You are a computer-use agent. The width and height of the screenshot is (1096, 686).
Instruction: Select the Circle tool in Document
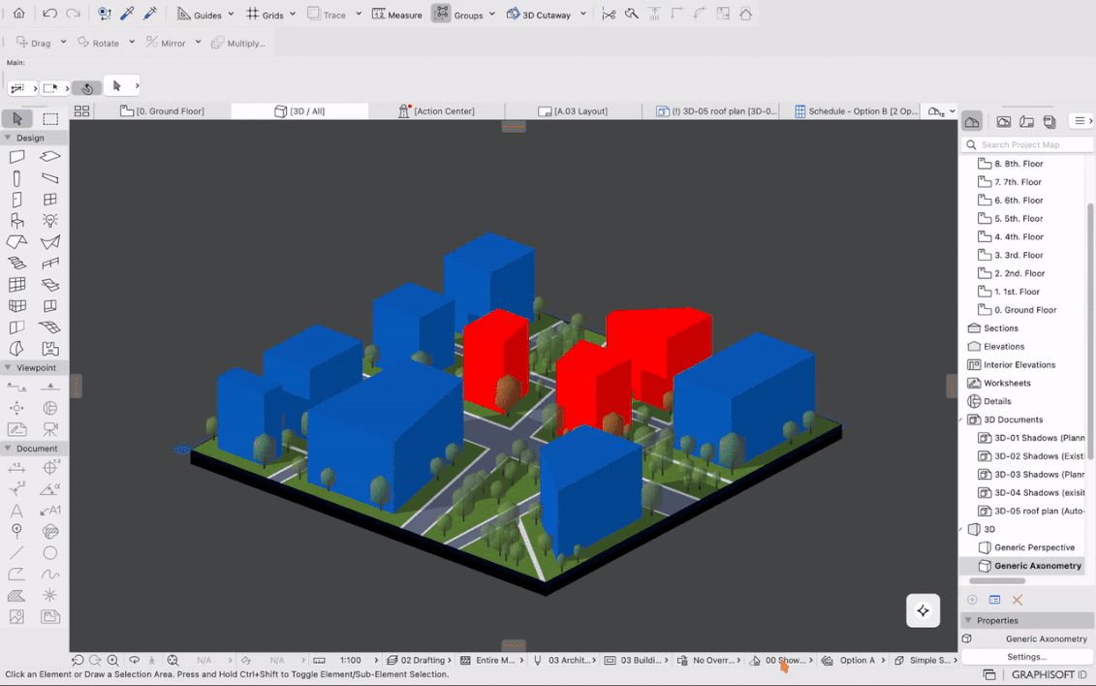(49, 553)
